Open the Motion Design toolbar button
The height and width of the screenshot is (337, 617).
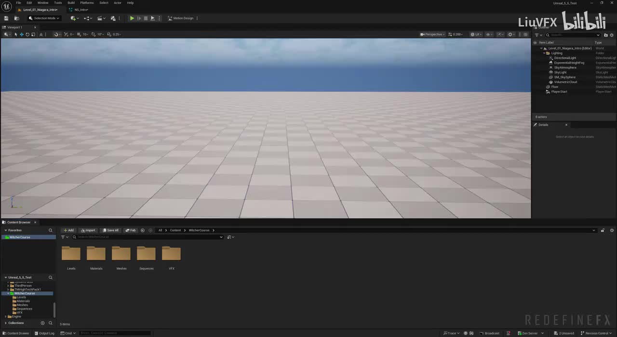181,18
